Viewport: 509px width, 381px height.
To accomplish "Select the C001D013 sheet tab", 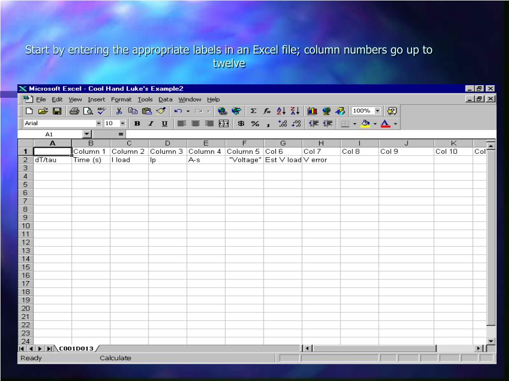I will pyautogui.click(x=76, y=349).
